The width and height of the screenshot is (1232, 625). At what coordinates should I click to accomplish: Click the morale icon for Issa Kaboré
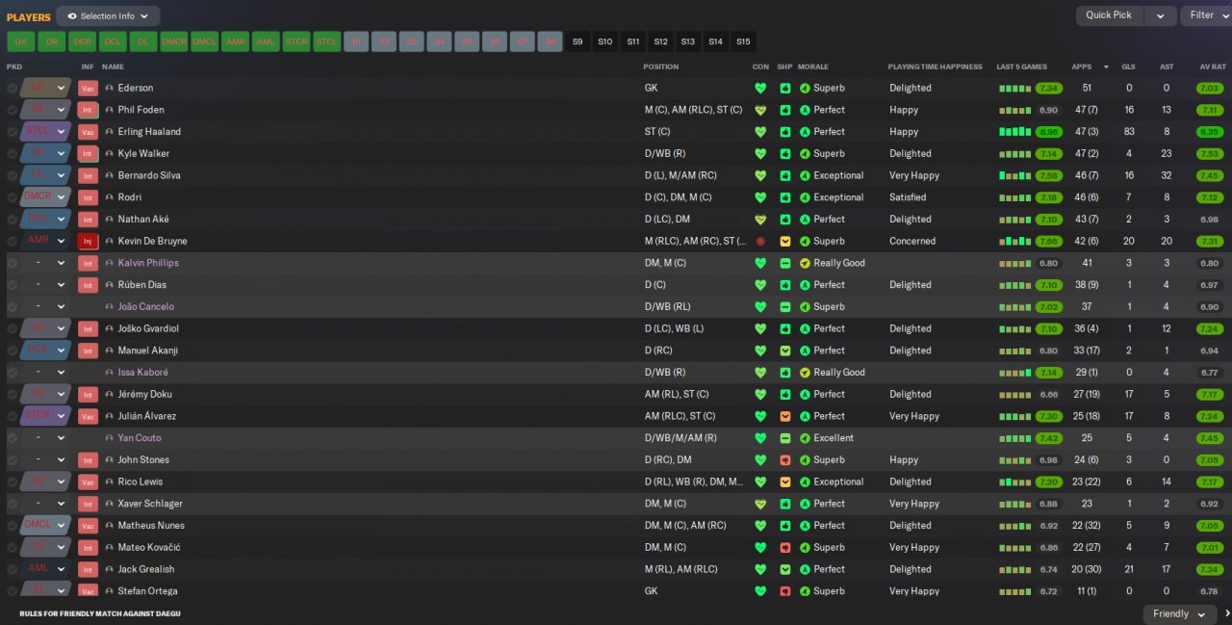(805, 373)
